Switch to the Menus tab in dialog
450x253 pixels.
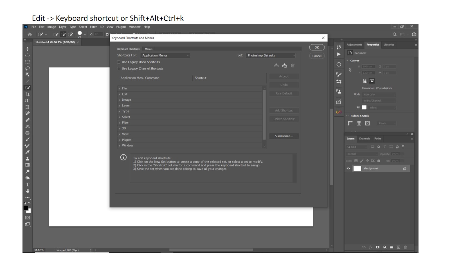tap(148, 49)
